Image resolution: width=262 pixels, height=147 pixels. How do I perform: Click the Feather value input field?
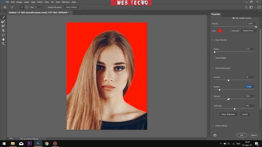[x=250, y=87]
